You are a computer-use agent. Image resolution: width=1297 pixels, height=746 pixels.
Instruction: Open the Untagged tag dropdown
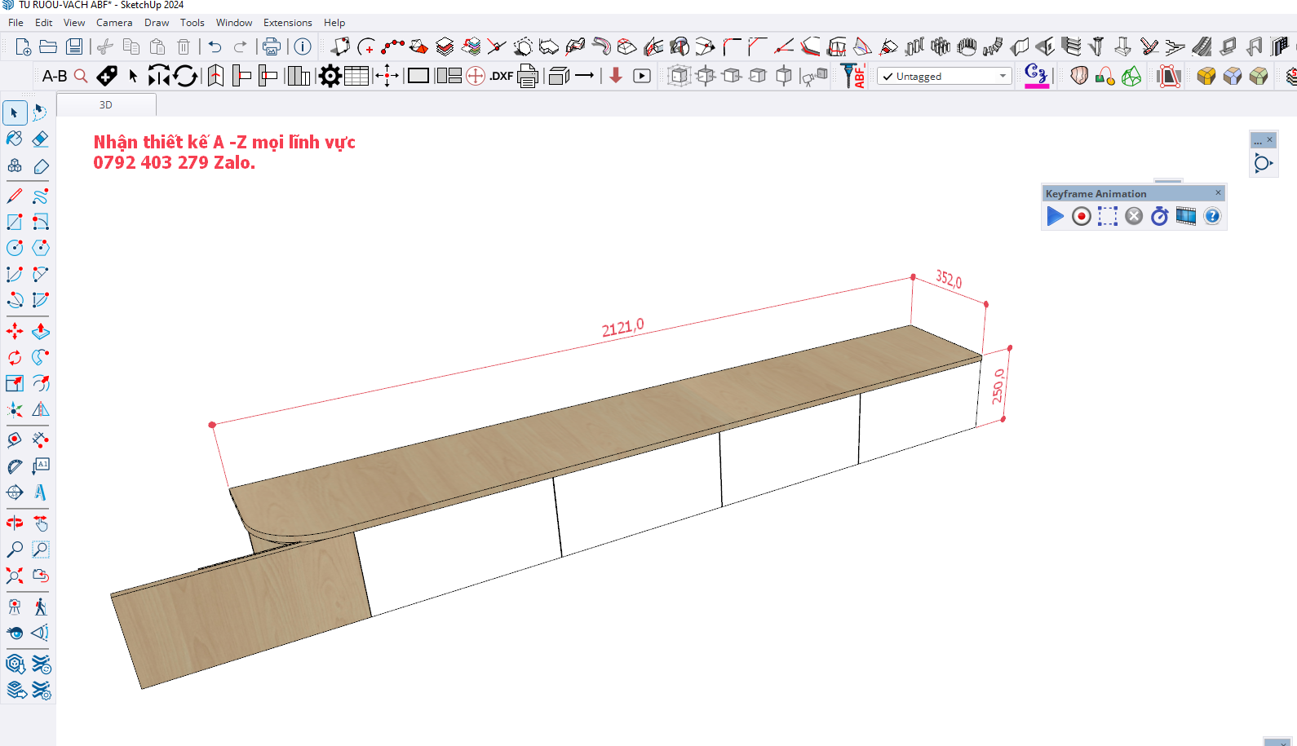[945, 77]
